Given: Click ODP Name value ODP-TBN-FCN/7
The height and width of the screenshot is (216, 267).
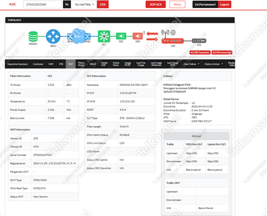Looking at the screenshot, I should (x=202, y=121).
